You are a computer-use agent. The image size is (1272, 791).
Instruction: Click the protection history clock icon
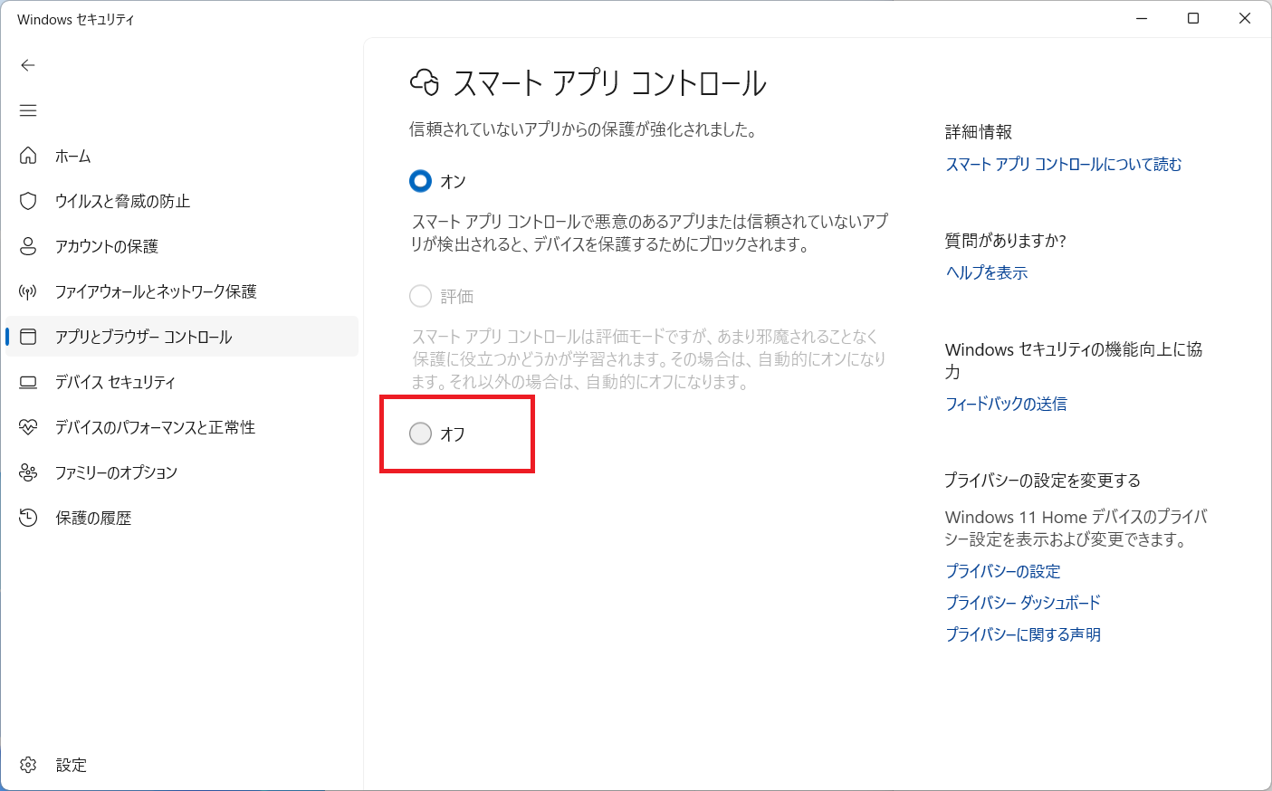click(x=28, y=518)
